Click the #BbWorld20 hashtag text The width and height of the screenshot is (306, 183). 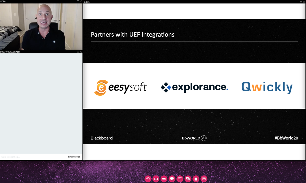[286, 138]
